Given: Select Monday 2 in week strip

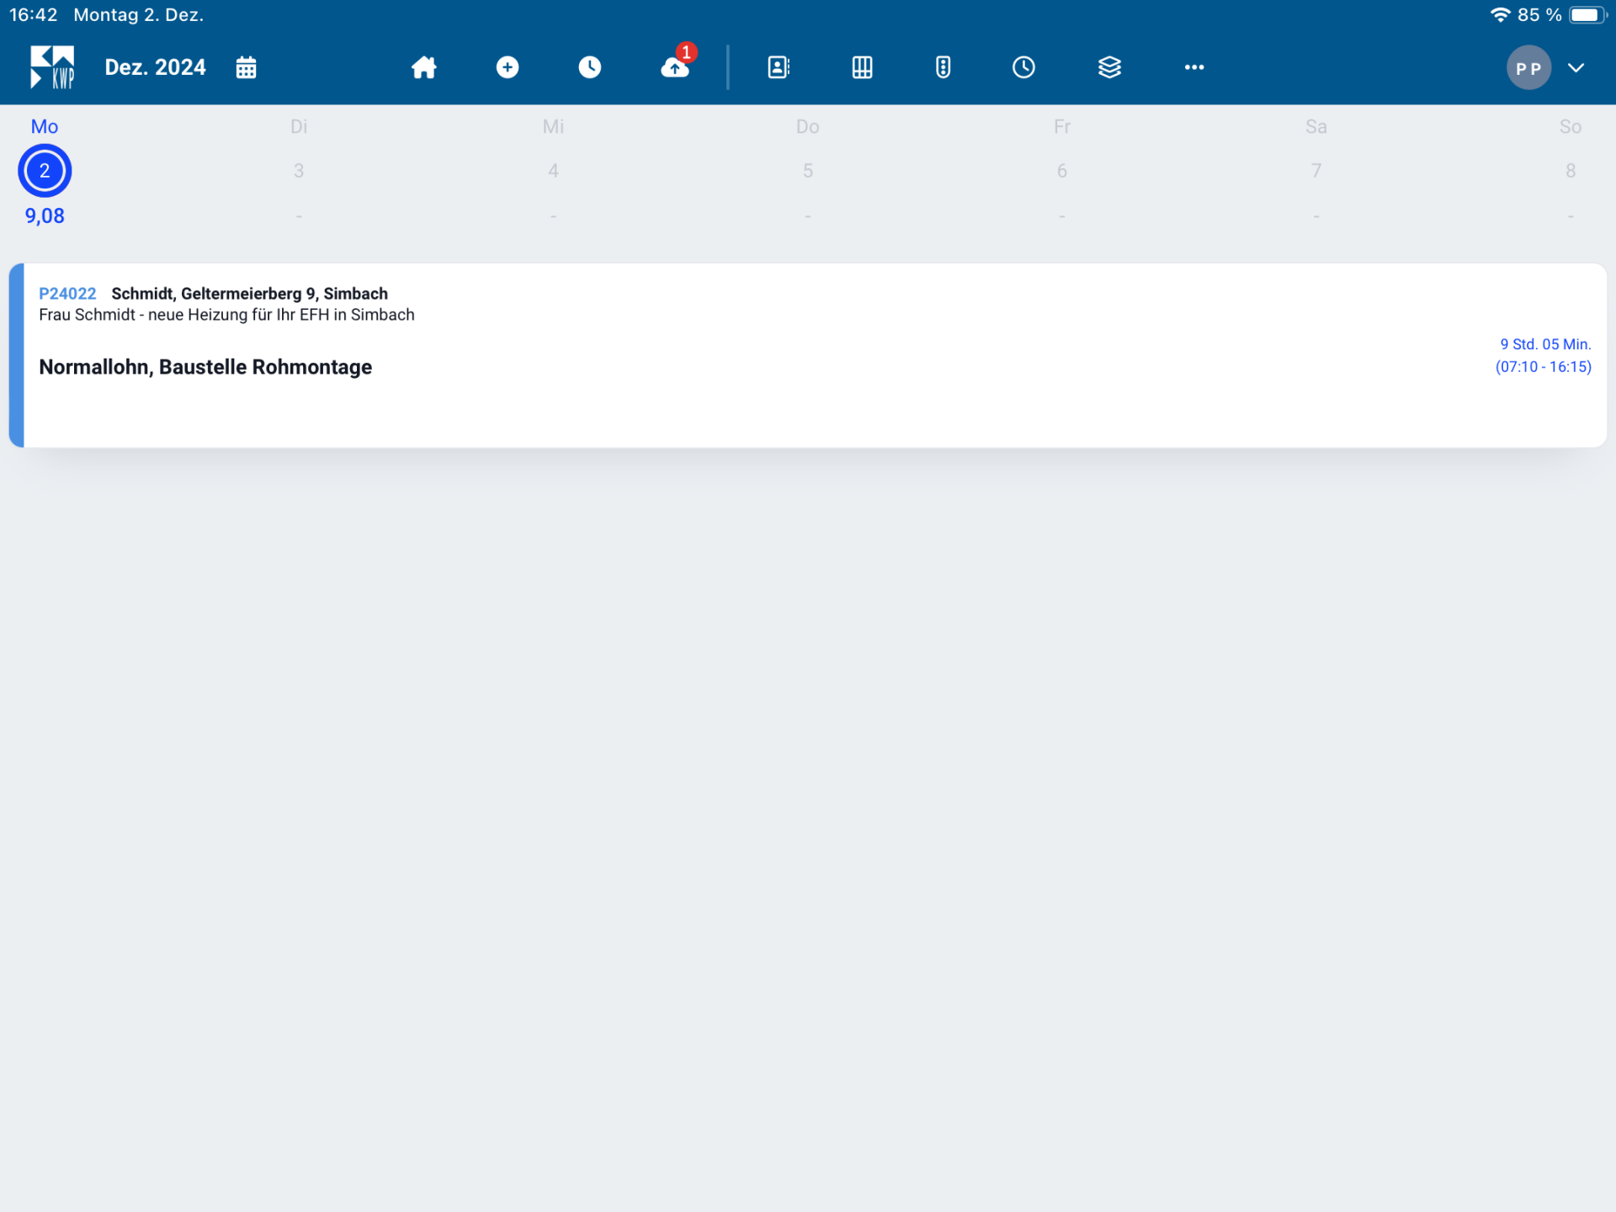Looking at the screenshot, I should (x=45, y=171).
